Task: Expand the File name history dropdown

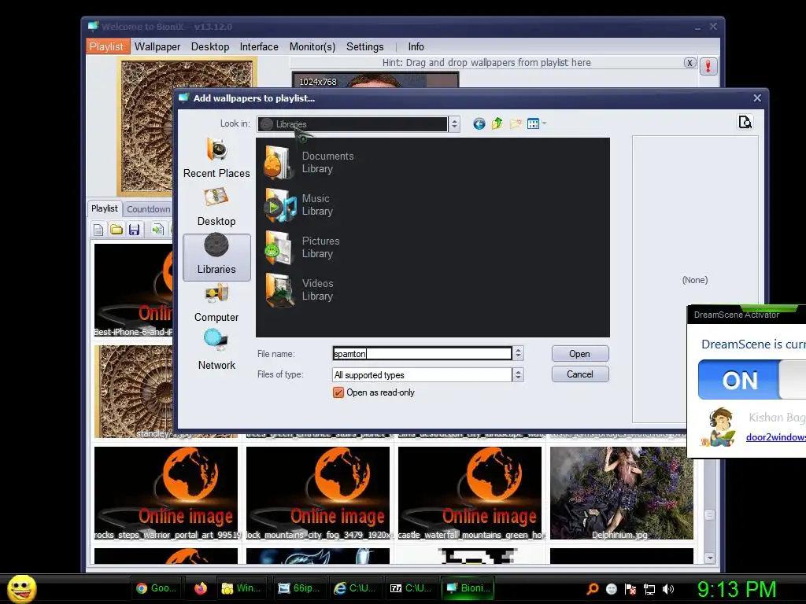Action: [x=518, y=353]
